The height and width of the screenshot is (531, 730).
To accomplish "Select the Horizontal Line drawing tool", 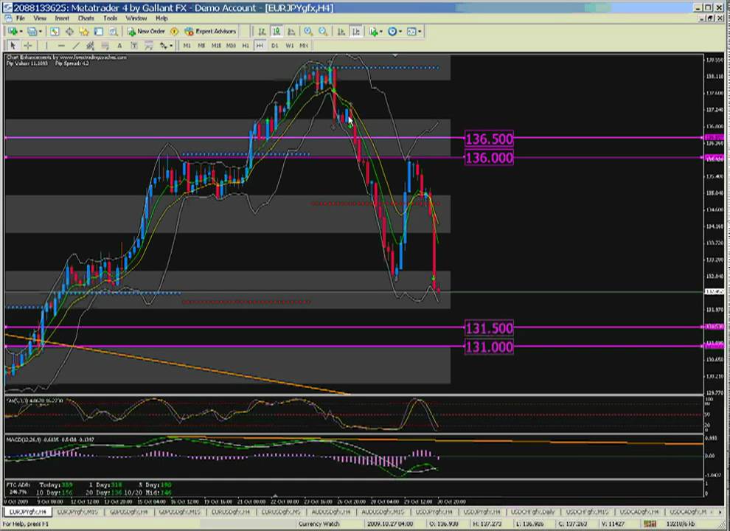I will pos(61,45).
